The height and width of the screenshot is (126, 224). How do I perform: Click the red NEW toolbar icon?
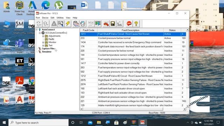click(x=129, y=23)
